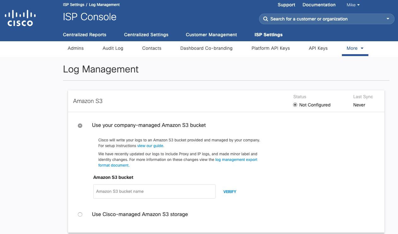This screenshot has height=234, width=398.
Task: Select company-managed Amazon S3 bucket option
Action: (80, 125)
